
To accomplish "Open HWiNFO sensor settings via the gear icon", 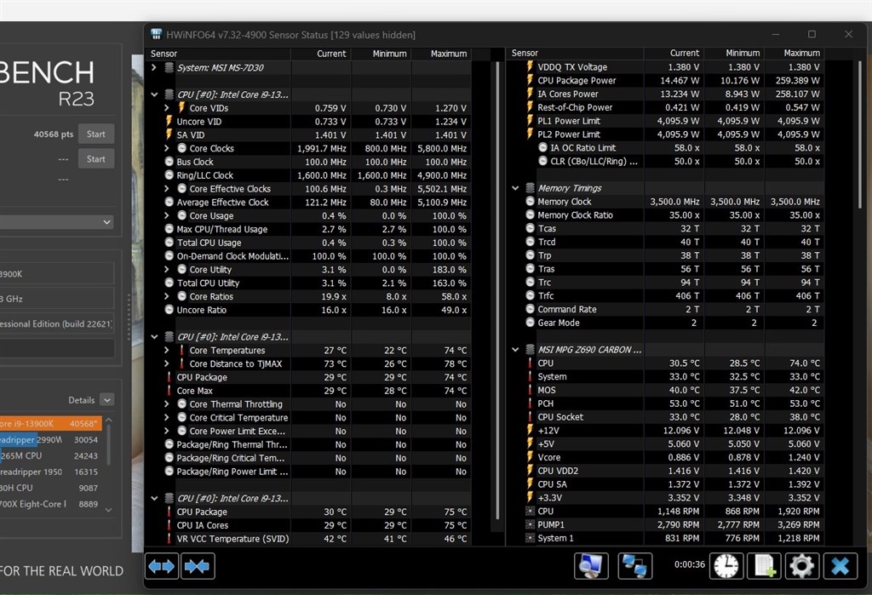I will point(801,566).
